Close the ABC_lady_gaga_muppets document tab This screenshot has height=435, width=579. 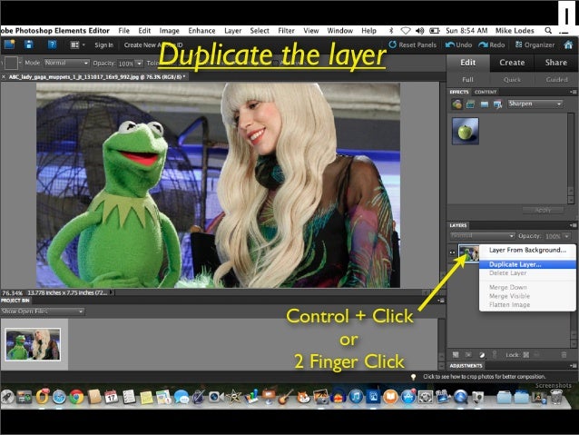point(4,77)
